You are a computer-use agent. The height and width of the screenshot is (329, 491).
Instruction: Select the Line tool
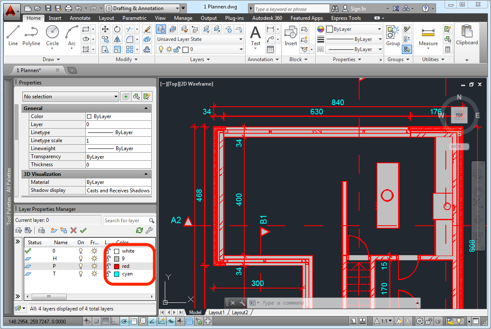(13, 35)
